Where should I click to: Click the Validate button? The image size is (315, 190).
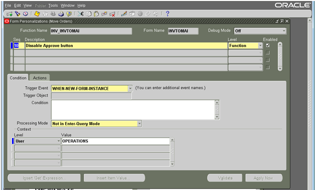[225, 178]
